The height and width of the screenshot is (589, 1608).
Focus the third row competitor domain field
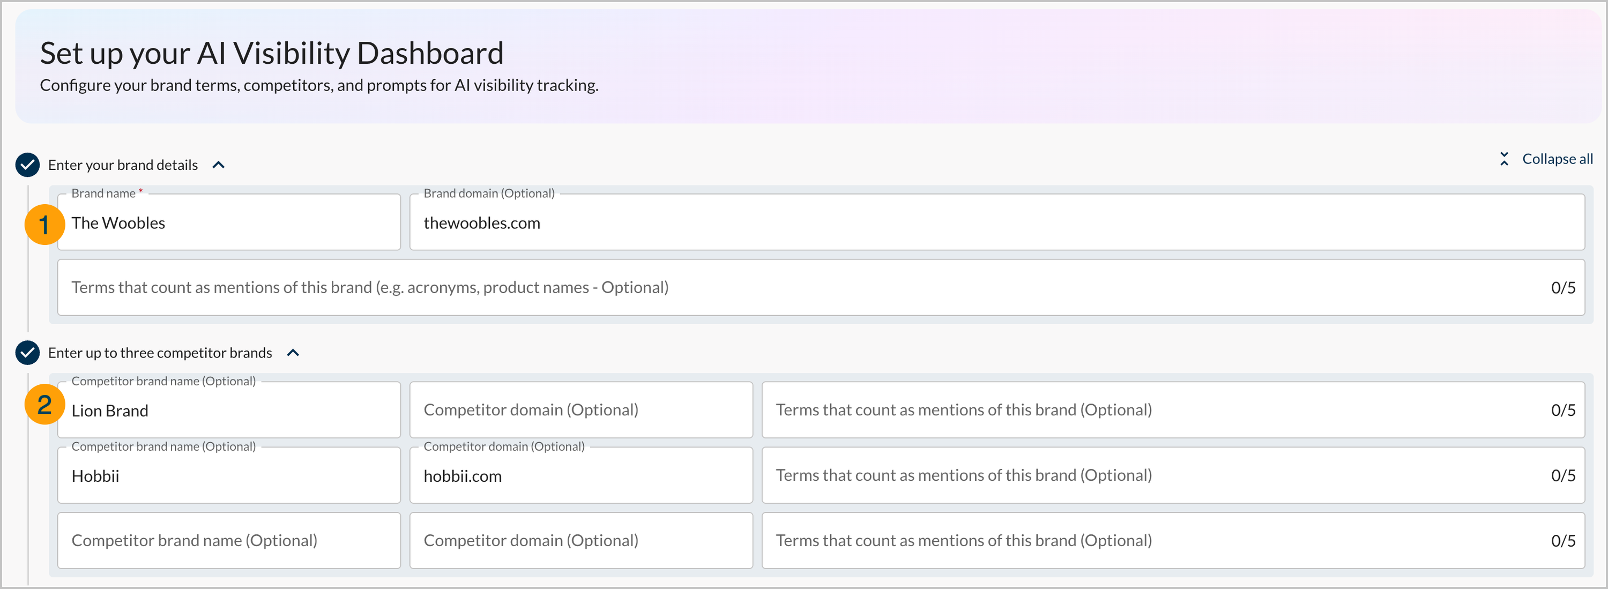tap(581, 540)
